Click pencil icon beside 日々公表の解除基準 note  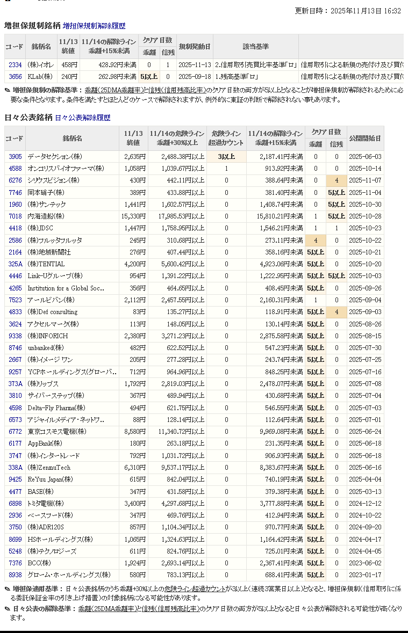(x=8, y=609)
